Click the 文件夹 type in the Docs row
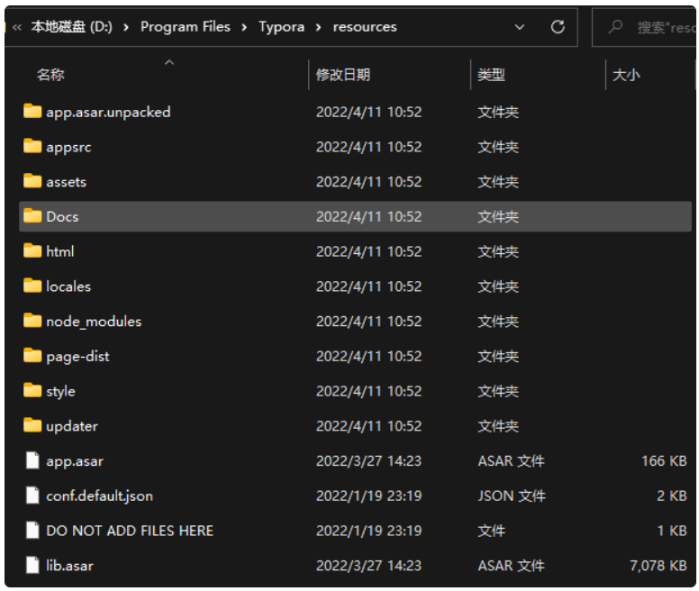Image resolution: width=699 pixels, height=591 pixels. 498,216
